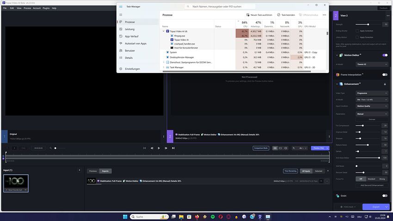
Task: Click Comparison Mode button
Action: pyautogui.click(x=261, y=148)
